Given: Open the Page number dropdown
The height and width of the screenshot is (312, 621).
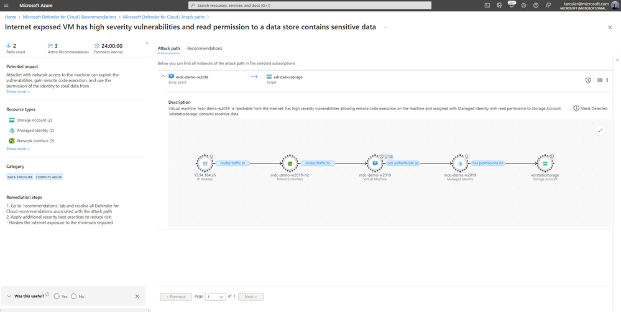Looking at the screenshot, I should tap(216, 296).
